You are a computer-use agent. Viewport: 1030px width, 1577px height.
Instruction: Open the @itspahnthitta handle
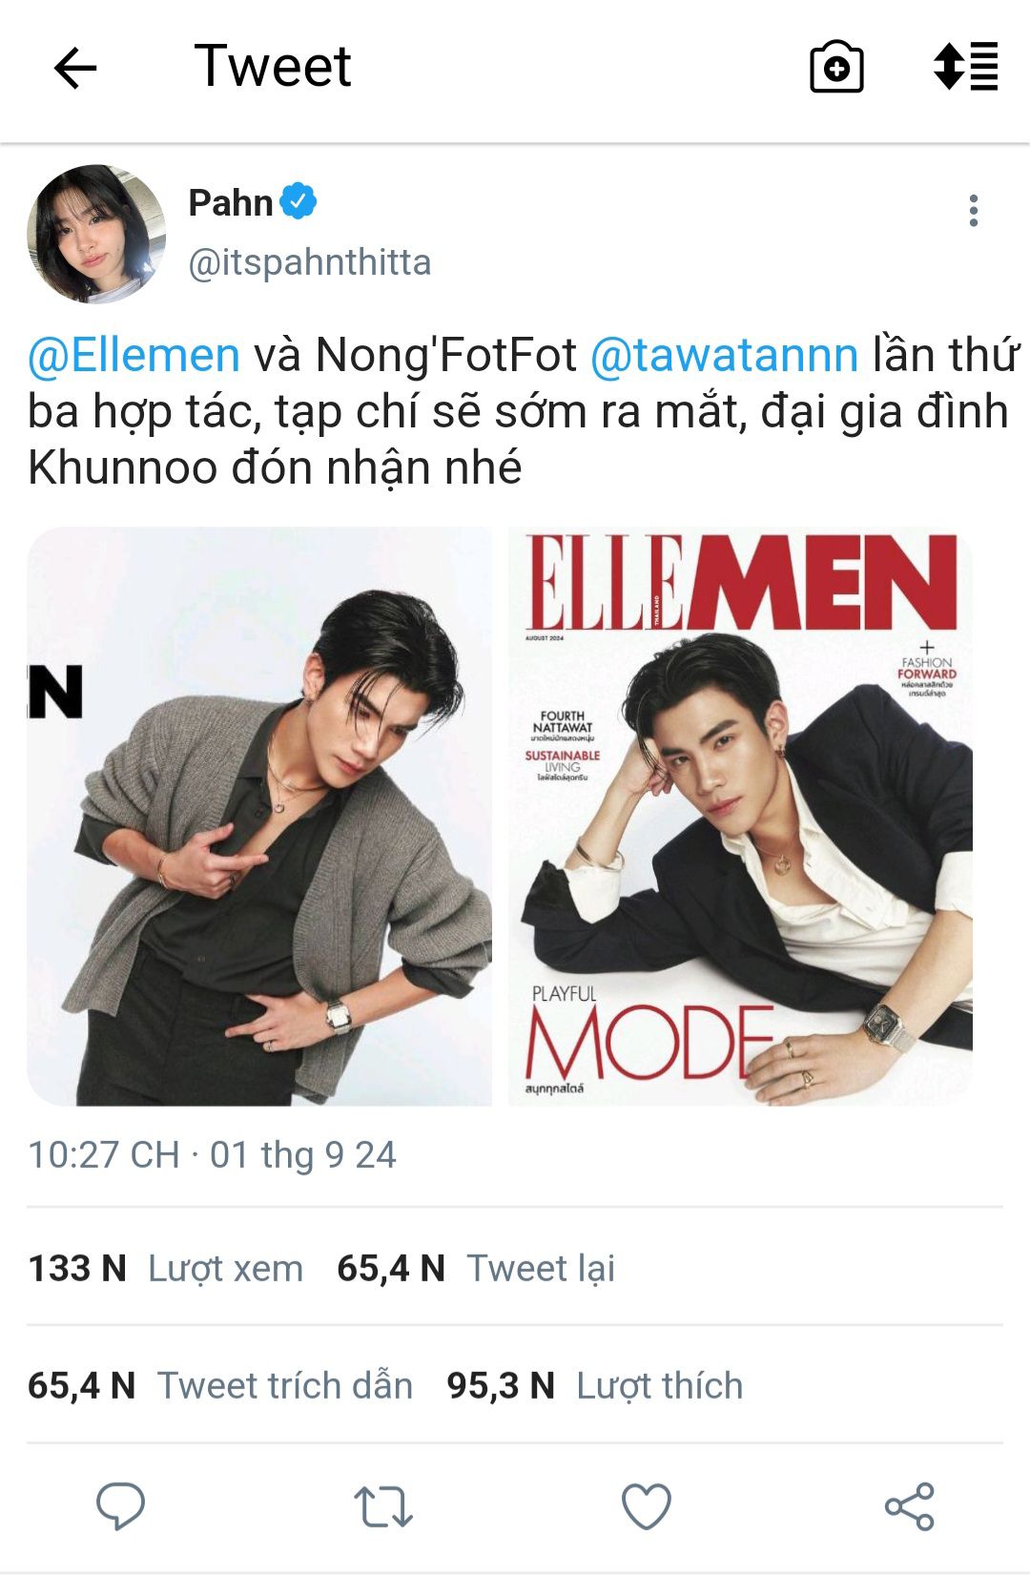click(310, 262)
